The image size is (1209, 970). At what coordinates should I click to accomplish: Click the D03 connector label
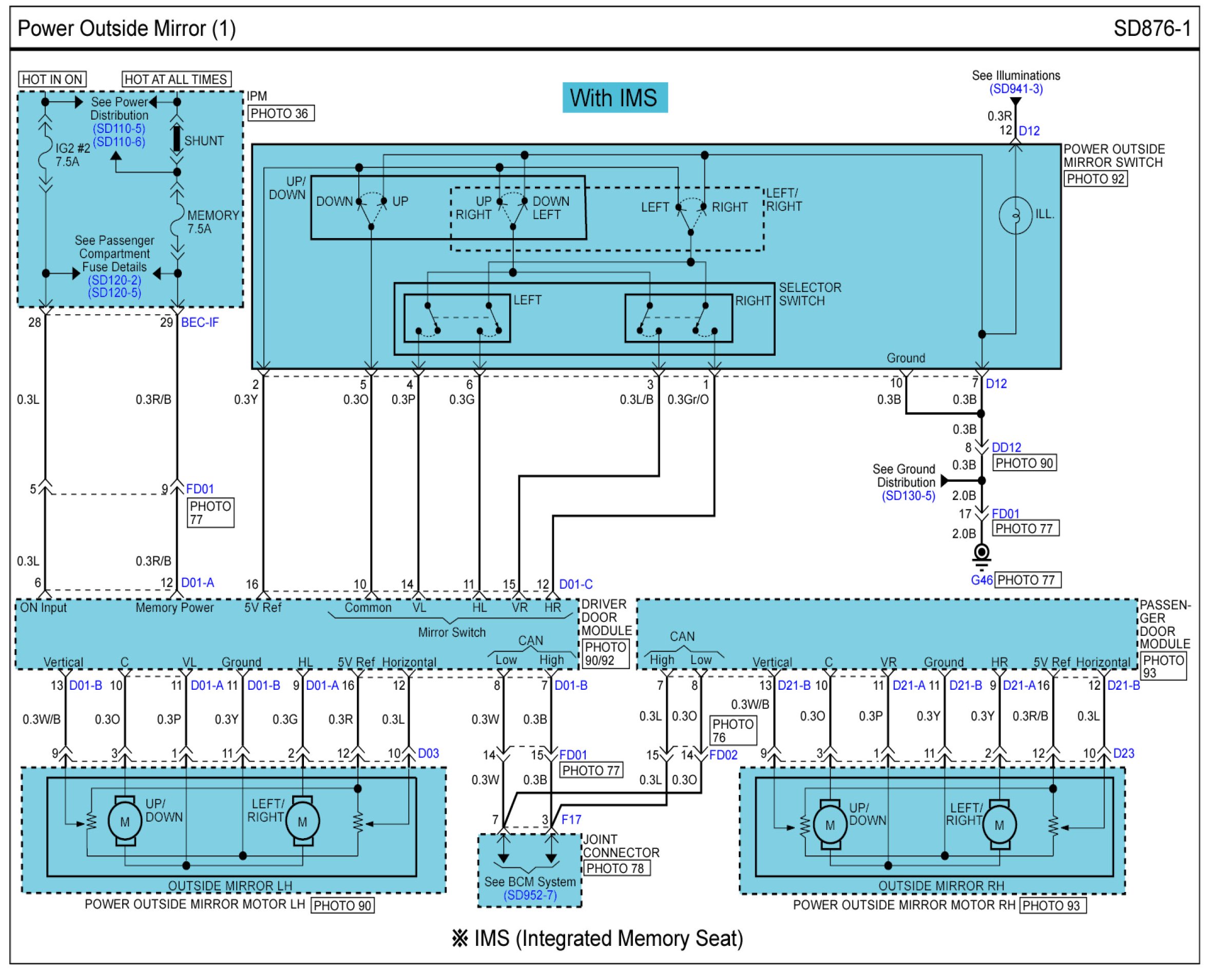[429, 753]
